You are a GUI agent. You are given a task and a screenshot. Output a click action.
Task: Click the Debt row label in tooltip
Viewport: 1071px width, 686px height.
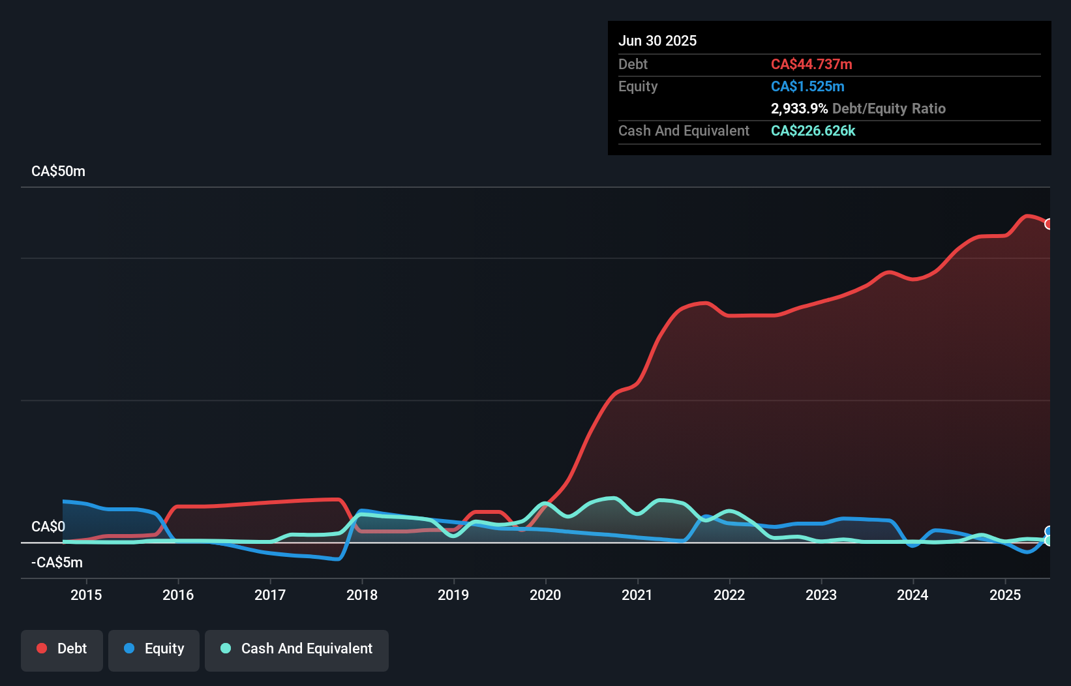tap(633, 65)
